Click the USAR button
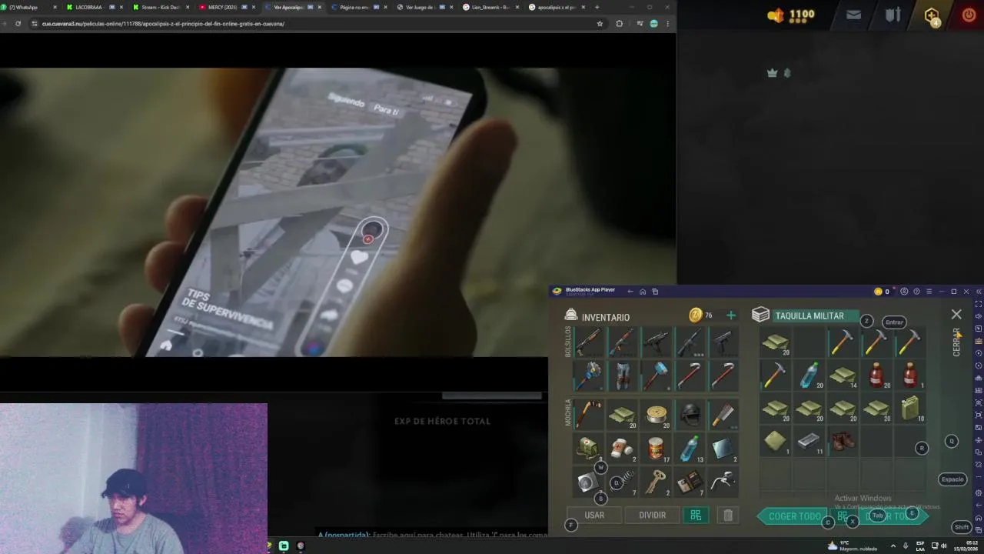Viewport: 984px width, 554px height. [594, 515]
